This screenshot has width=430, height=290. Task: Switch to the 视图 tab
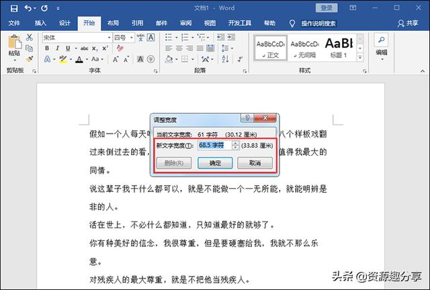[x=210, y=23]
